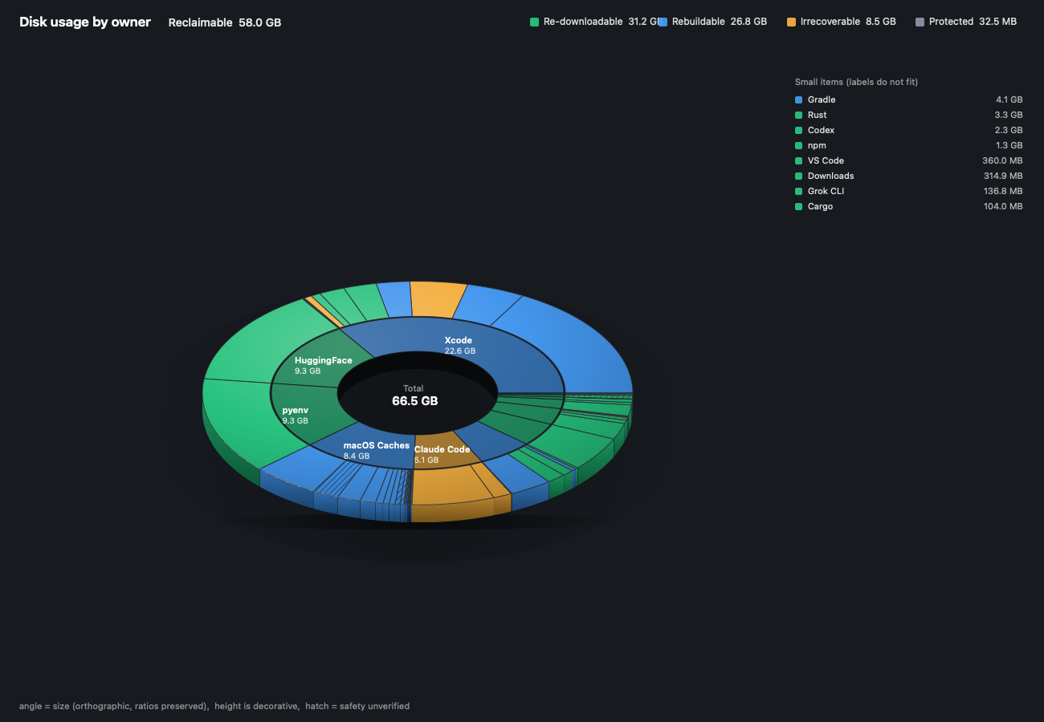Click the Disk usage by owner title

[x=85, y=22]
